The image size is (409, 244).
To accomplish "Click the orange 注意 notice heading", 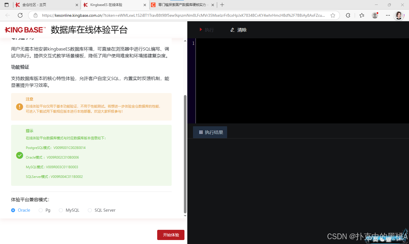I will tap(30, 99).
